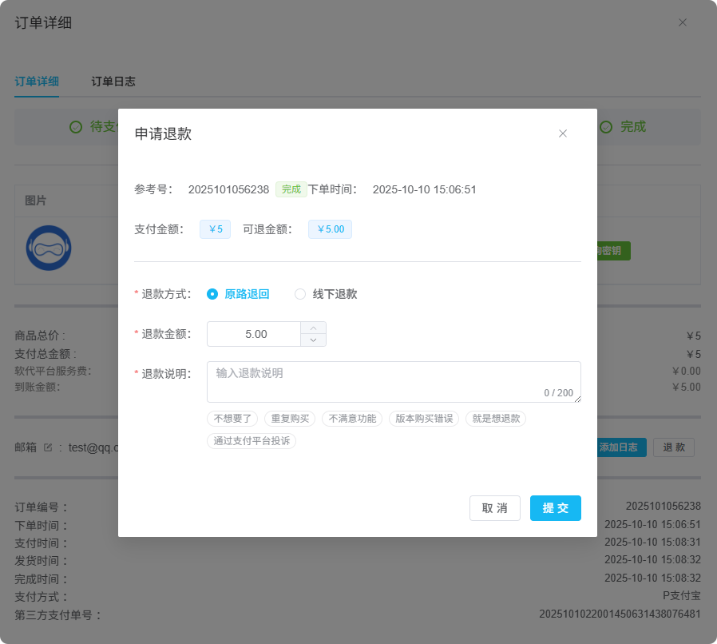The width and height of the screenshot is (717, 644).
Task: Click the ¥5.00 可退金额 amount tag
Action: [330, 229]
